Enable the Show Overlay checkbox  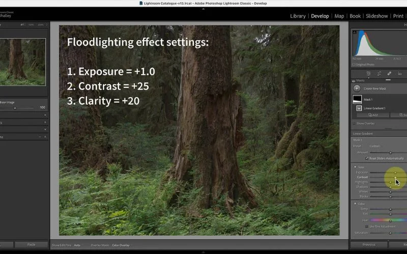pos(355,123)
